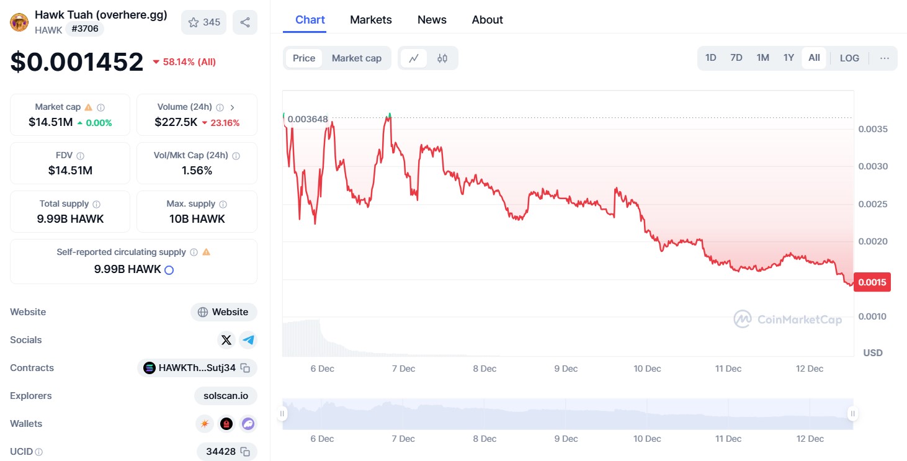The image size is (907, 461).
Task: Toggle LOG scale on the chart
Action: [849, 58]
